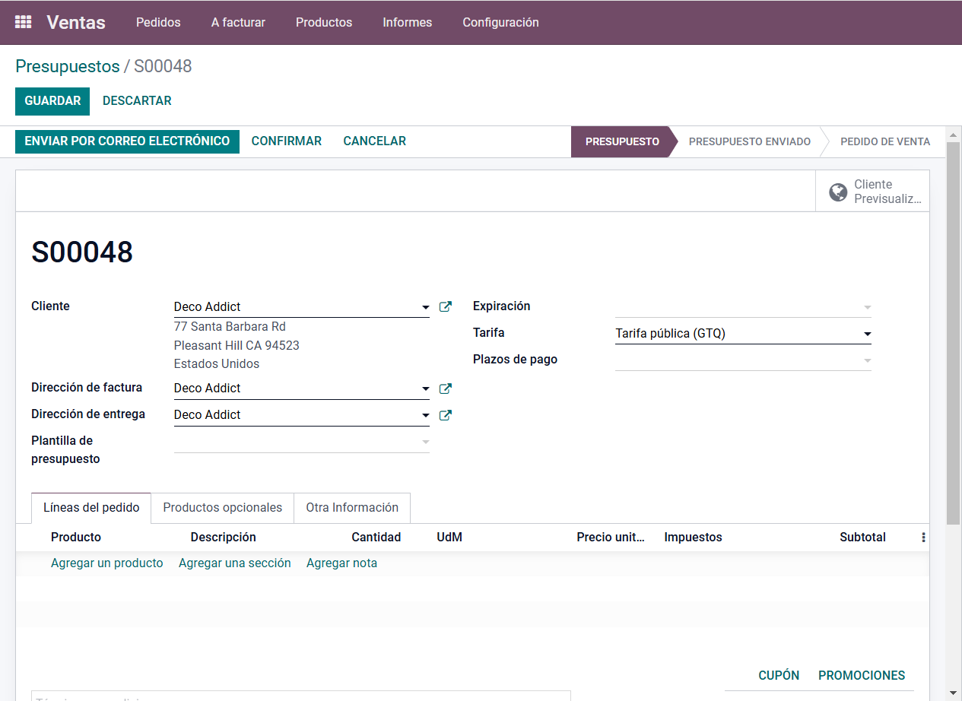Click the globe icon for Cliente Previsualizar
This screenshot has width=962, height=701.
point(838,192)
